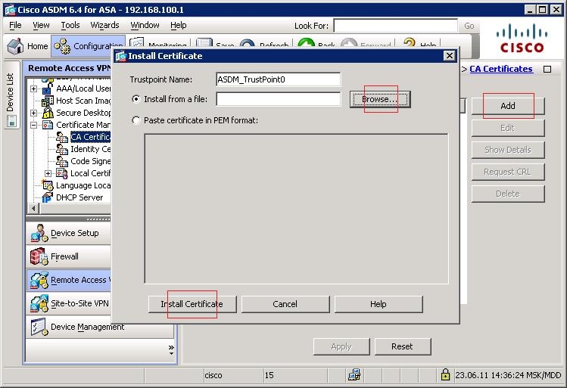Click the Site-to-Site VPN panel icon

(x=39, y=303)
